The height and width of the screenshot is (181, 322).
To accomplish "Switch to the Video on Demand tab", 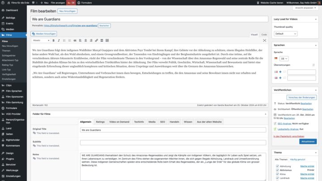I will [x=119, y=122].
